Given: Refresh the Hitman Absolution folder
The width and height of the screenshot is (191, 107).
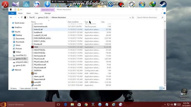Looking at the screenshot, I should tap(133, 18).
